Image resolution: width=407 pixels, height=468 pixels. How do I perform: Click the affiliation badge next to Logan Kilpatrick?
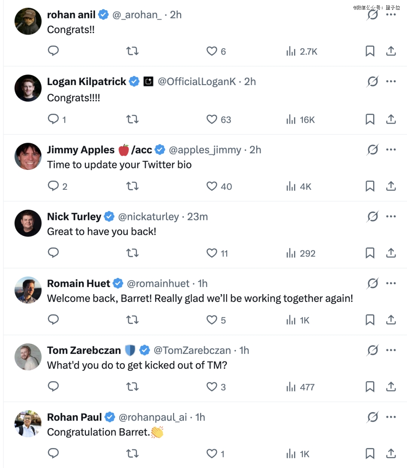click(x=148, y=81)
